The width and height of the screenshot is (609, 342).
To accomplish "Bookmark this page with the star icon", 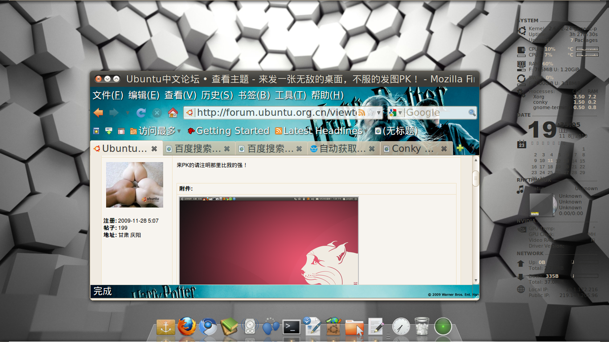I will (x=370, y=113).
